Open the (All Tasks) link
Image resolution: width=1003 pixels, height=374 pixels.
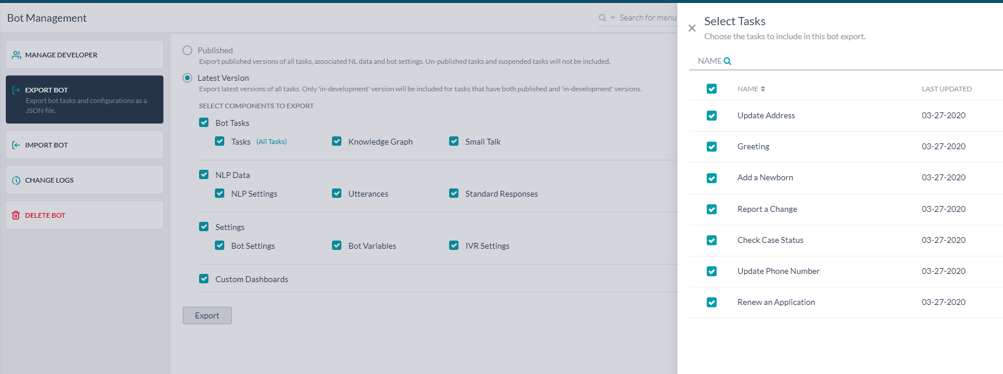tap(272, 142)
